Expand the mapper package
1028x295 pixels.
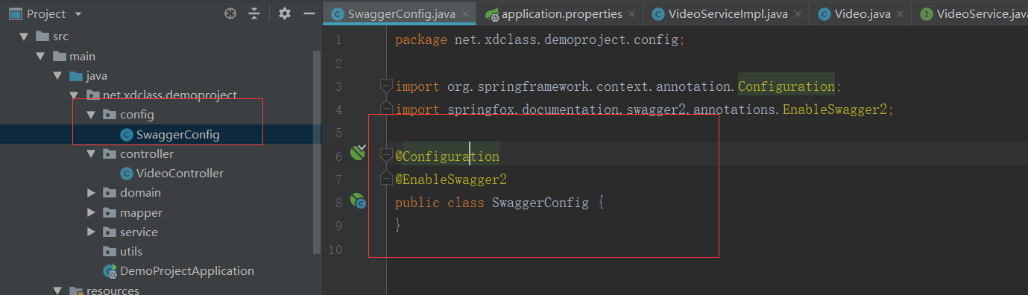click(91, 212)
